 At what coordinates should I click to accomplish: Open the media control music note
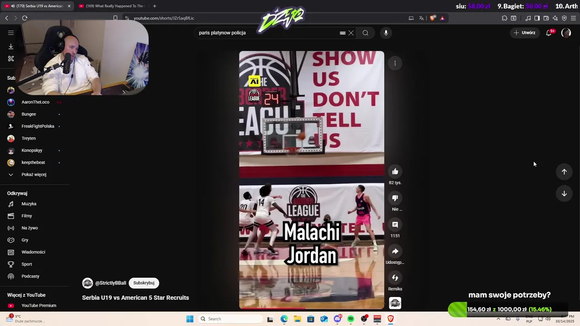point(528,18)
